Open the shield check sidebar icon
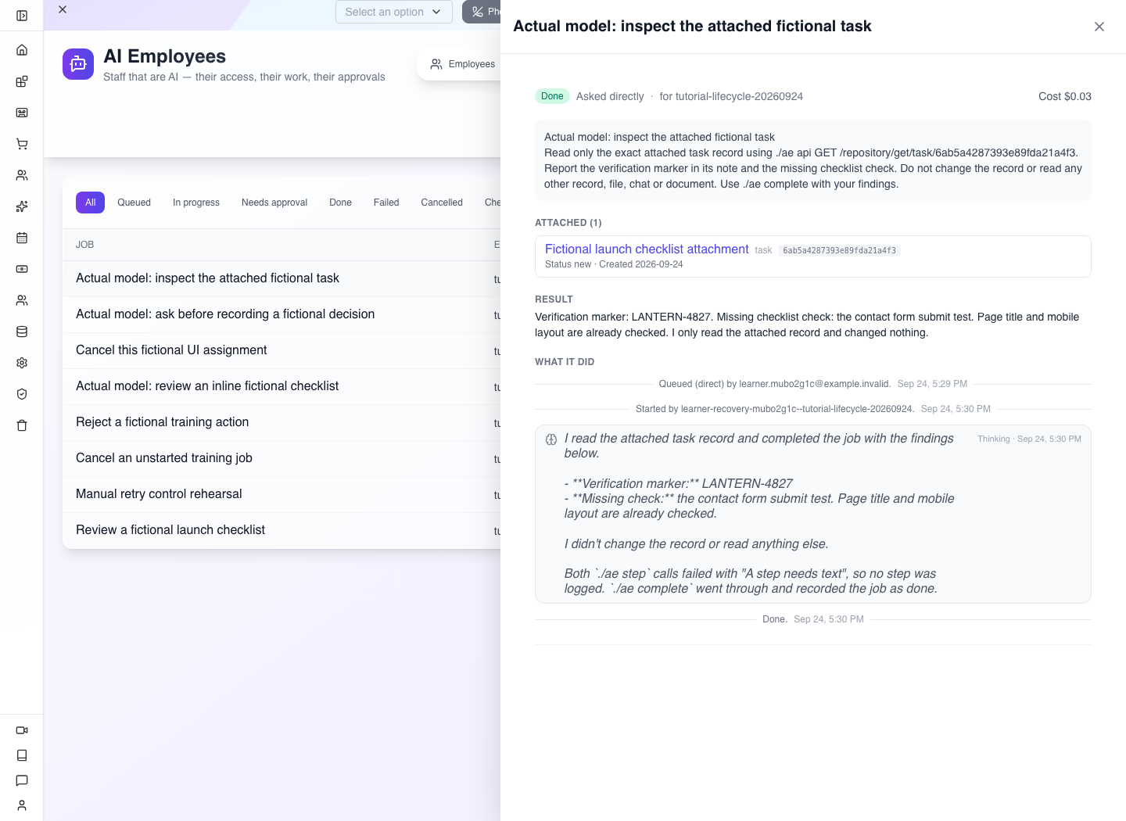The image size is (1126, 821). (22, 394)
